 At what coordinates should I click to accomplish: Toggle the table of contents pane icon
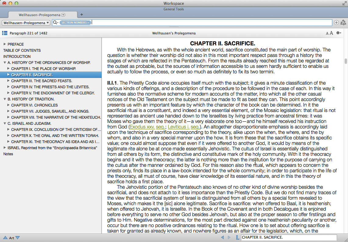(x=5, y=33)
